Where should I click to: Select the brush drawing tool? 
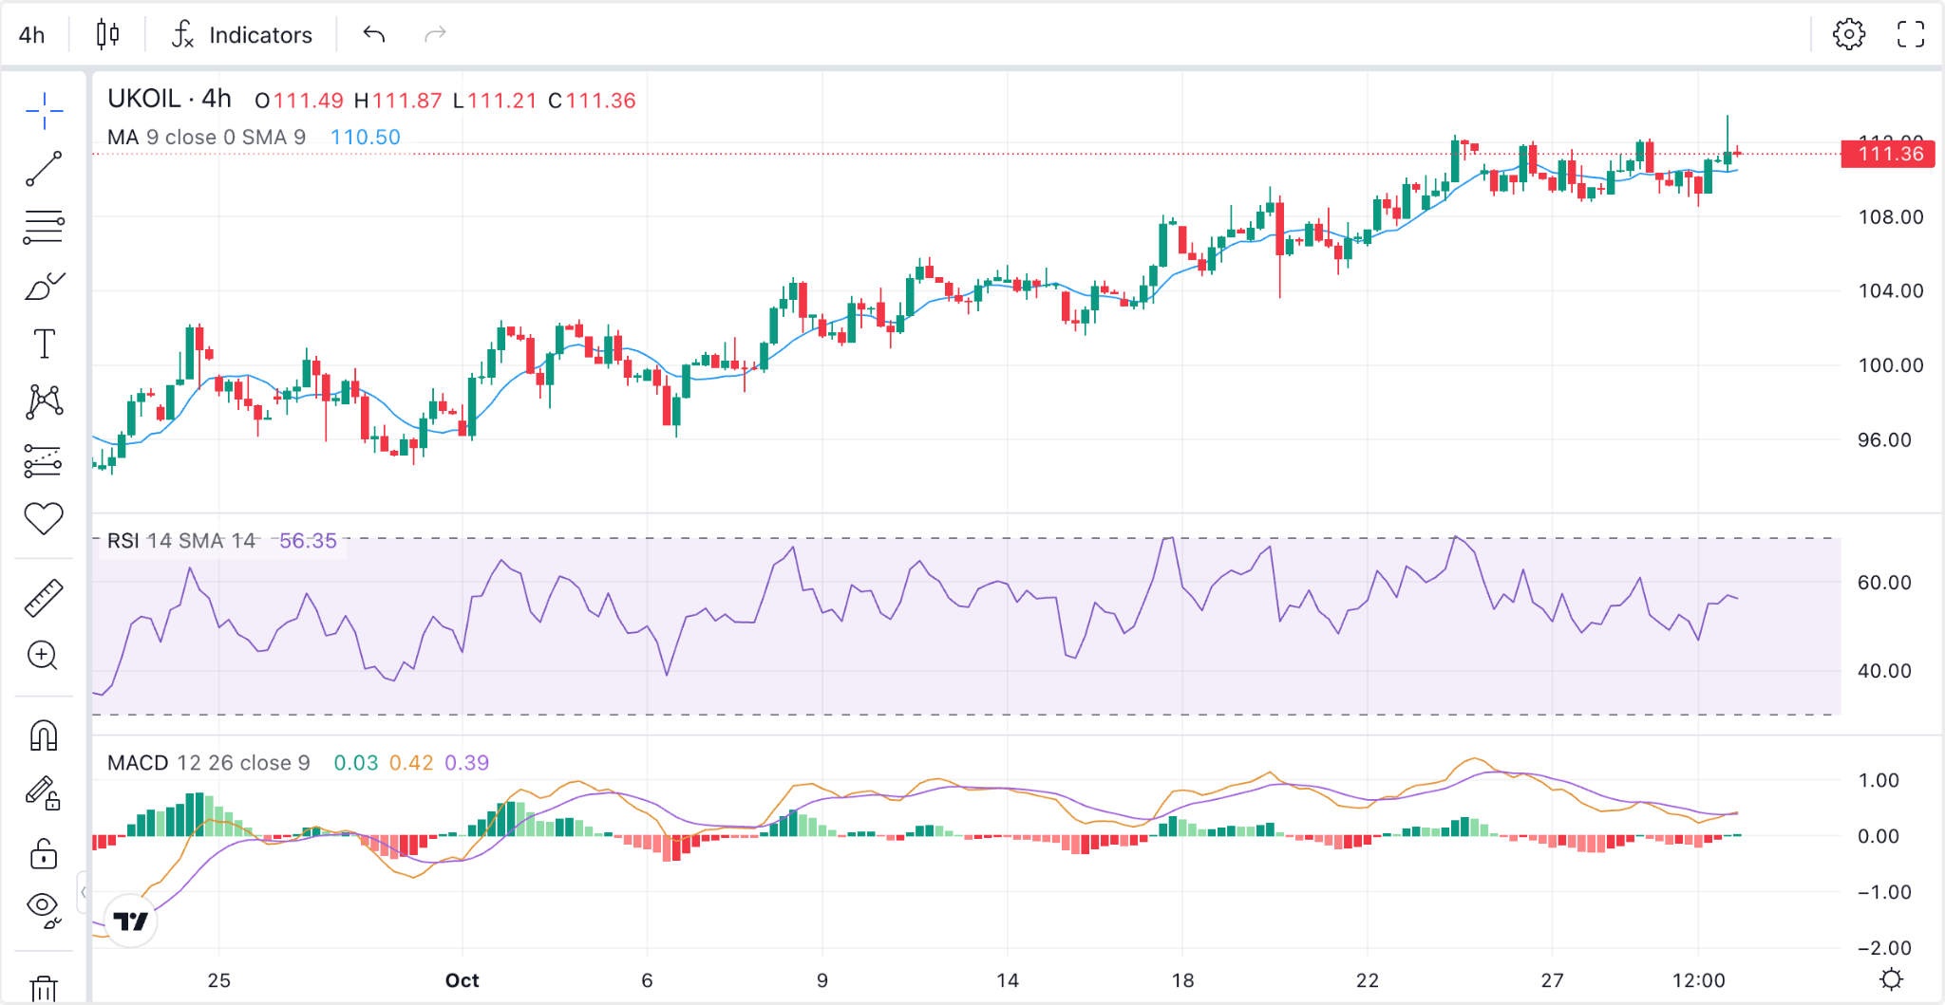tap(44, 286)
